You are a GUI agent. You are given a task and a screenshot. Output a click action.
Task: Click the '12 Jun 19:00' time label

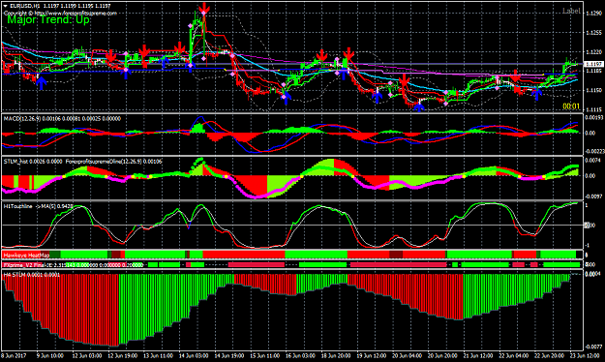122,355
